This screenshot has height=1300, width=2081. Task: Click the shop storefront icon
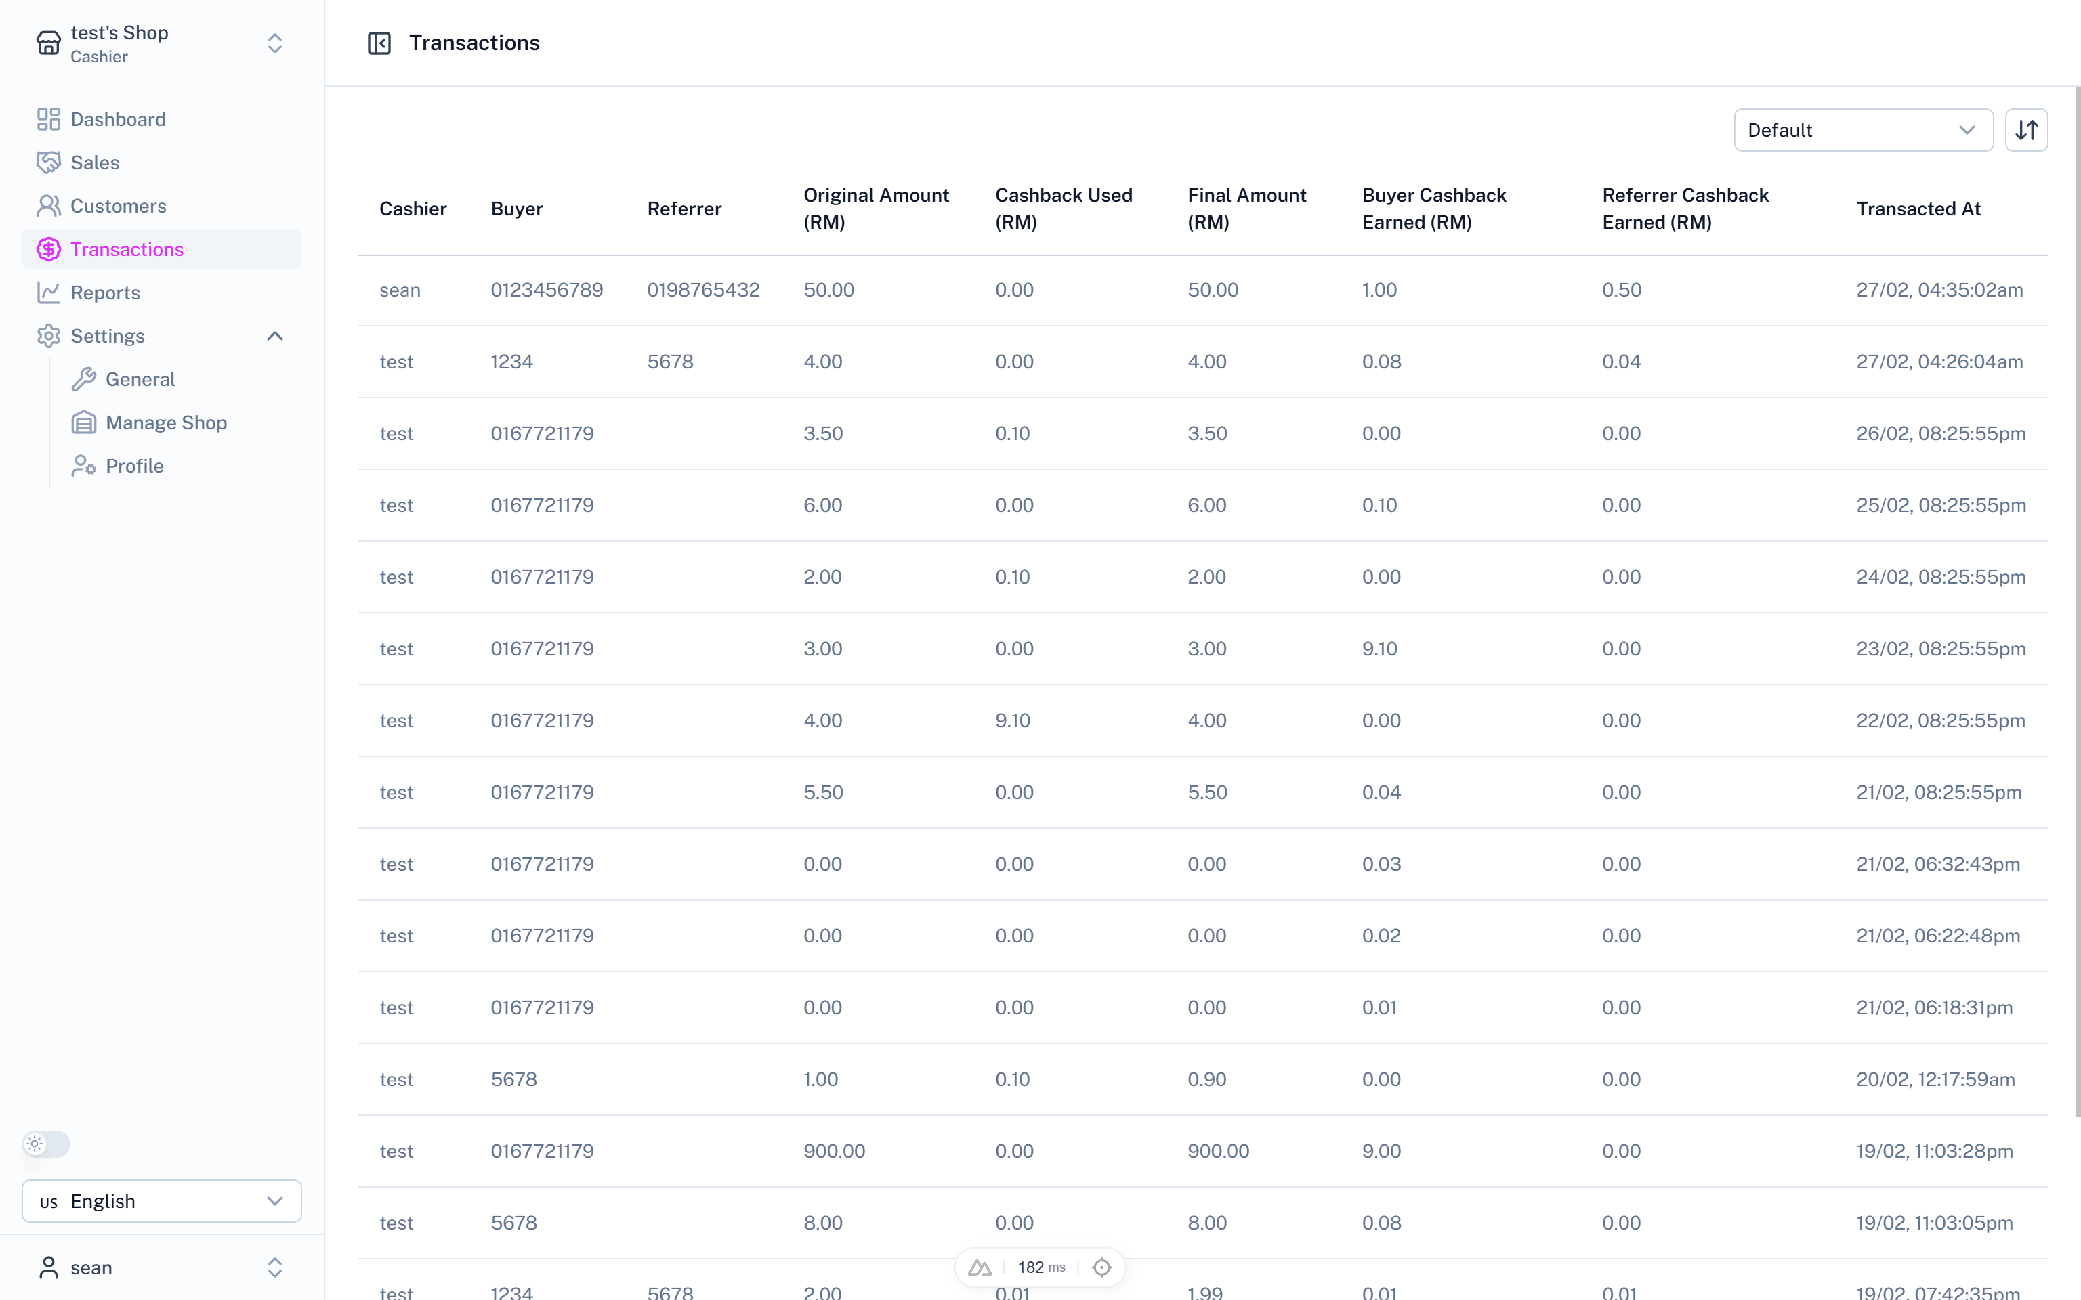tap(49, 43)
